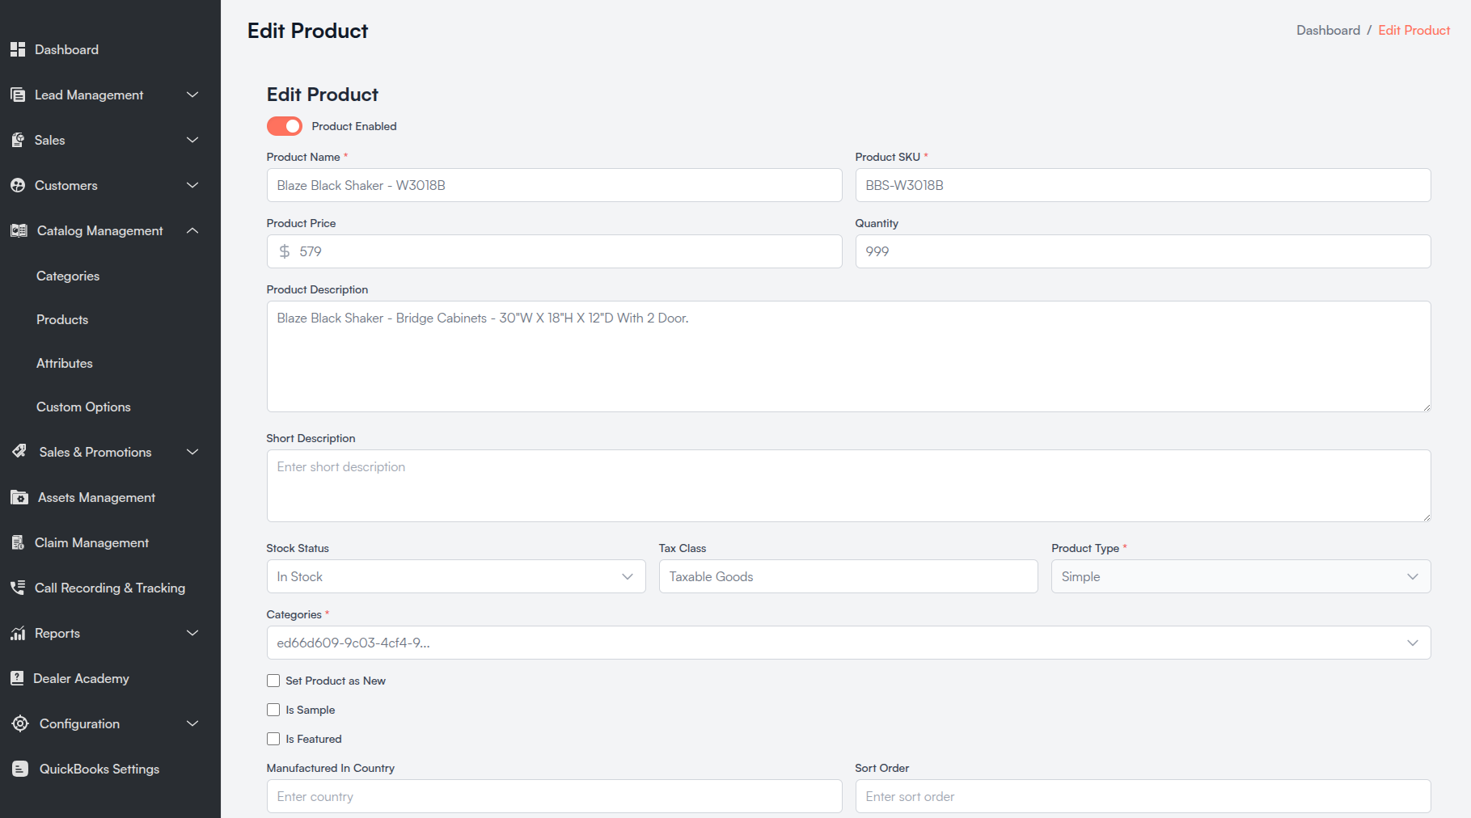Click the Manufactured In Country field
The image size is (1471, 818).
(554, 796)
